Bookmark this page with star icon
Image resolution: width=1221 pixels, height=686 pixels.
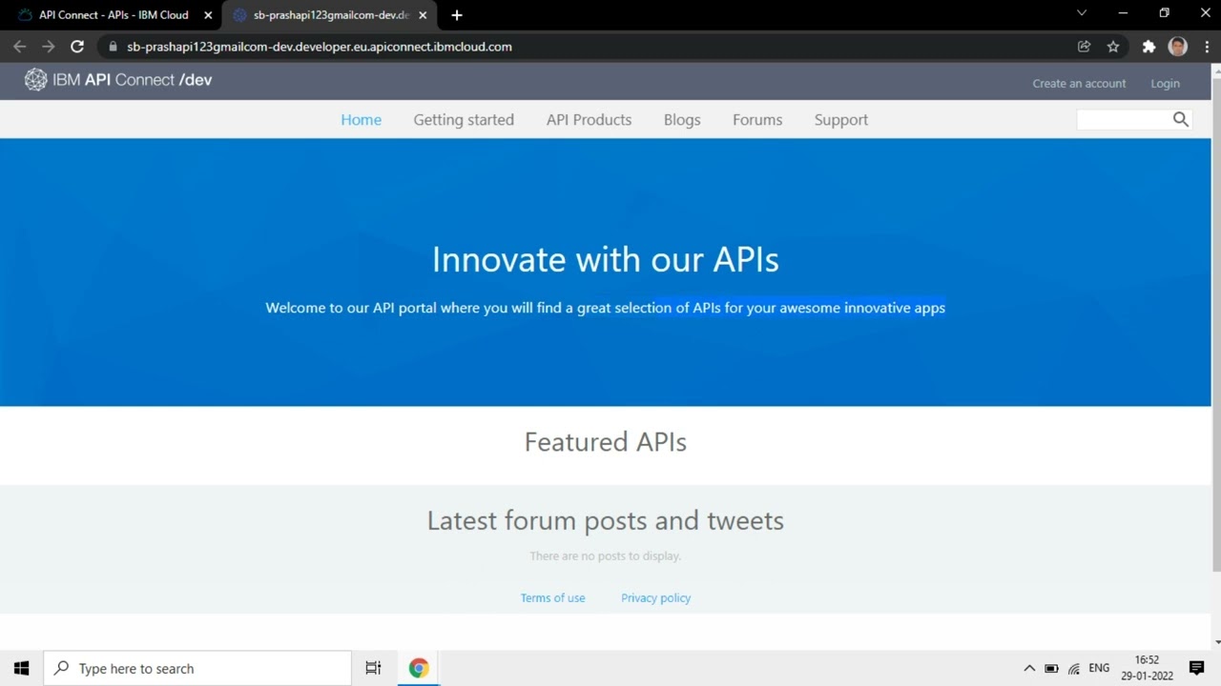(1113, 46)
